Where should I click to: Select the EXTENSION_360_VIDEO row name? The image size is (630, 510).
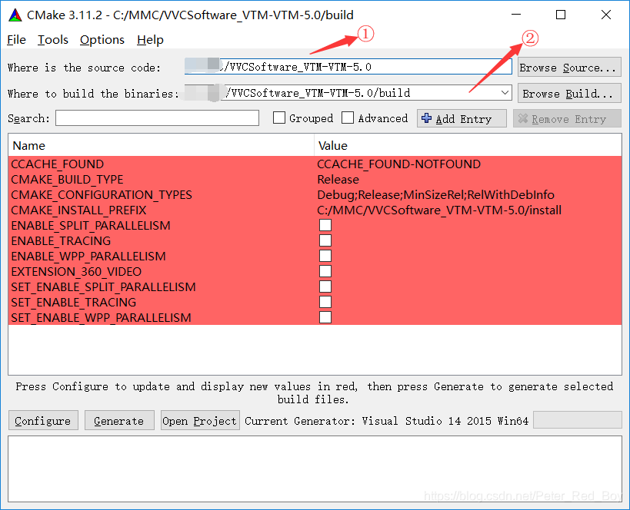[76, 271]
